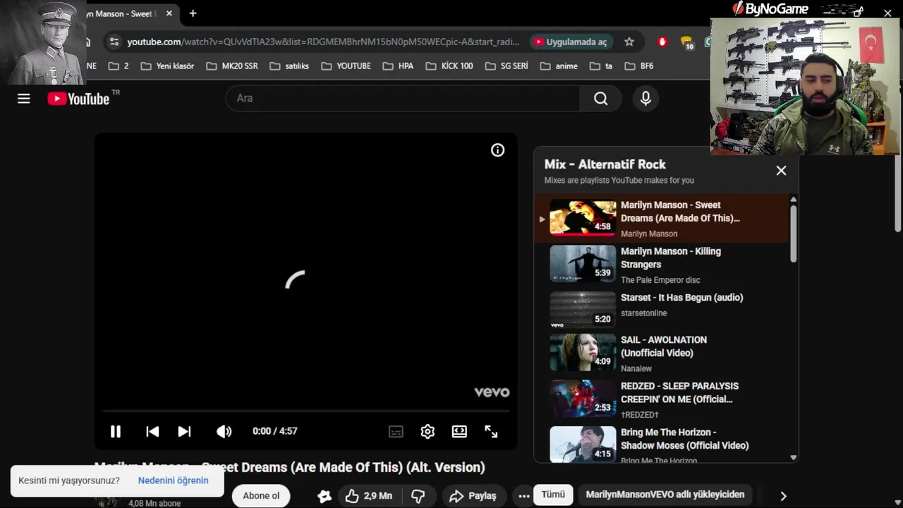Click the video progress bar

[x=305, y=411]
